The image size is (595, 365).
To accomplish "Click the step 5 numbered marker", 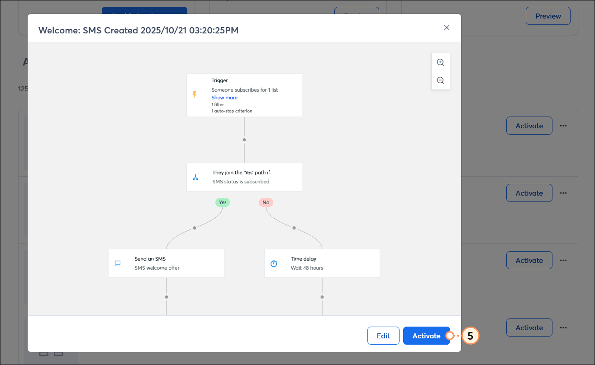I will (x=470, y=336).
